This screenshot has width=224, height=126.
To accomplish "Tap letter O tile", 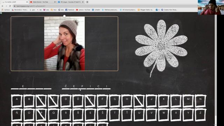I will click(x=29, y=115).
